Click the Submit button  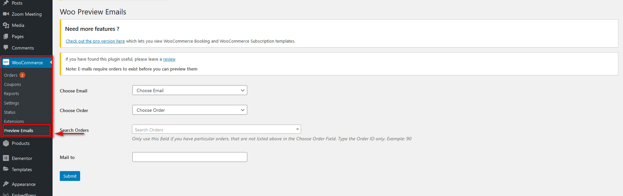(70, 176)
